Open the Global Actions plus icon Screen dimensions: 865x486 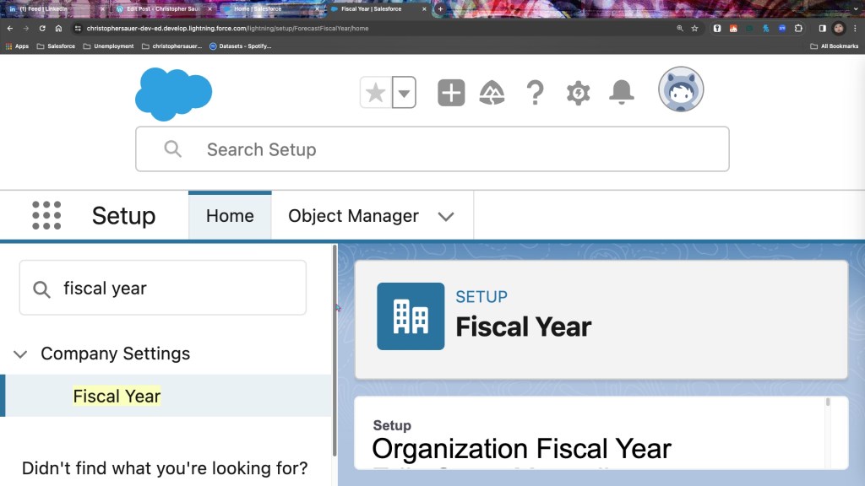tap(451, 93)
